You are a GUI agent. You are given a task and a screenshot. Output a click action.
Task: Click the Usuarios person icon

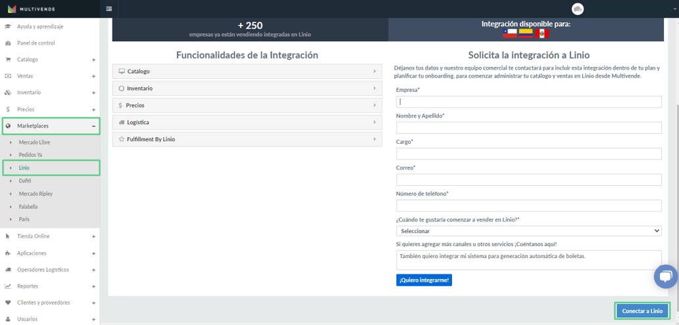[x=7, y=319]
